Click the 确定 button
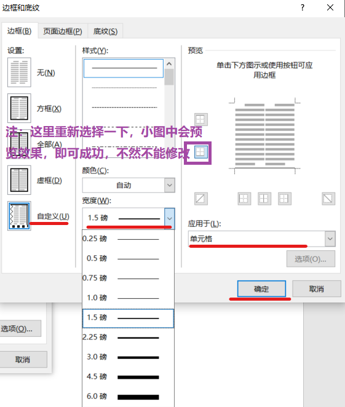Viewport: 345px width, 407px height. pos(261,288)
